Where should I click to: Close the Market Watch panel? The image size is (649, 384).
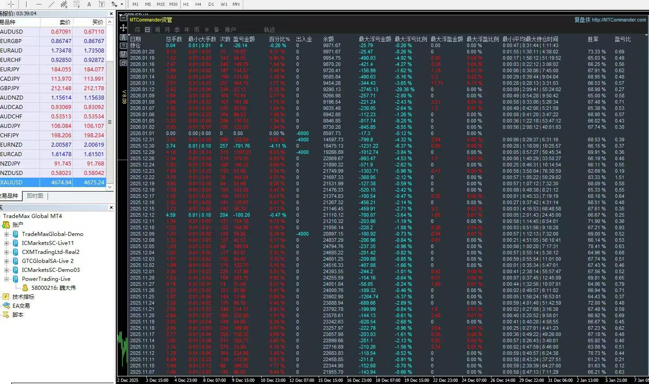(x=111, y=13)
